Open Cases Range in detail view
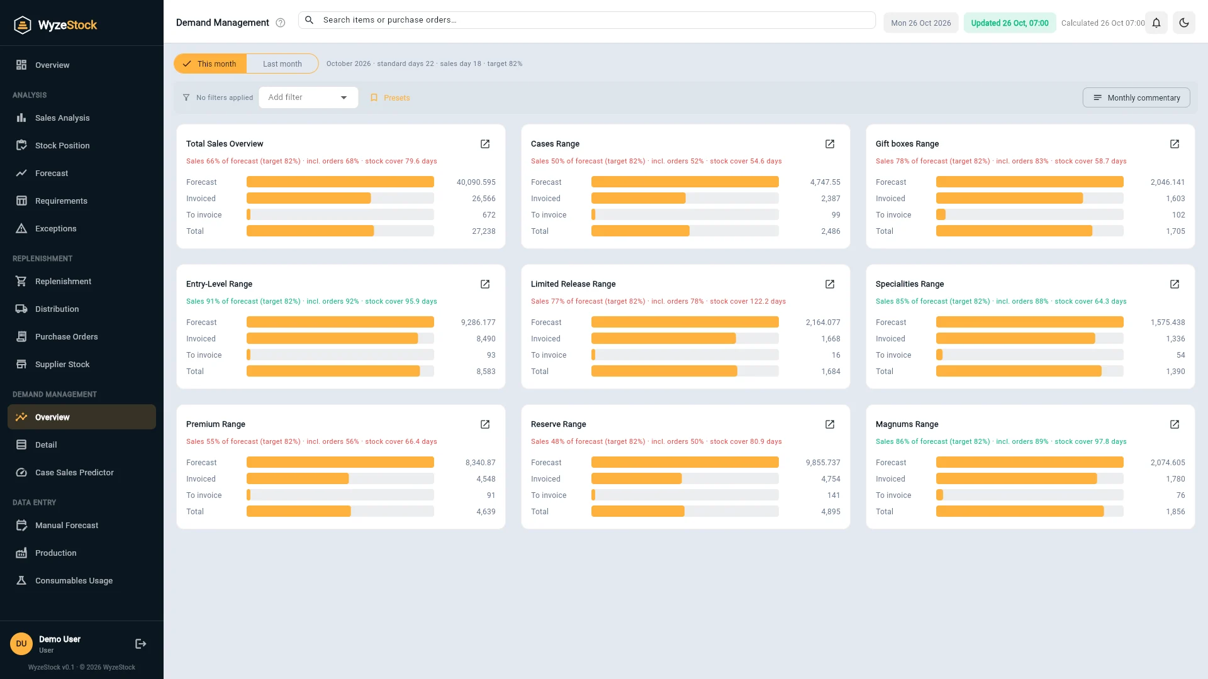 [830, 144]
